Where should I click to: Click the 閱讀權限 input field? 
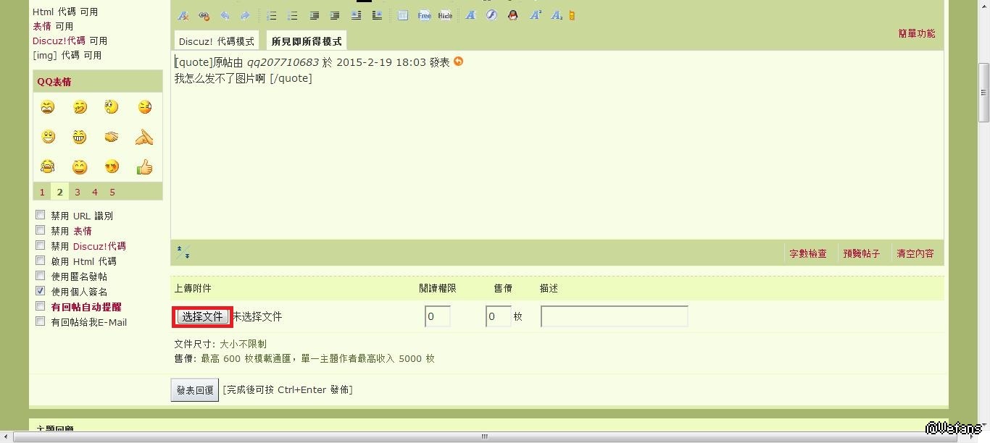(x=438, y=316)
